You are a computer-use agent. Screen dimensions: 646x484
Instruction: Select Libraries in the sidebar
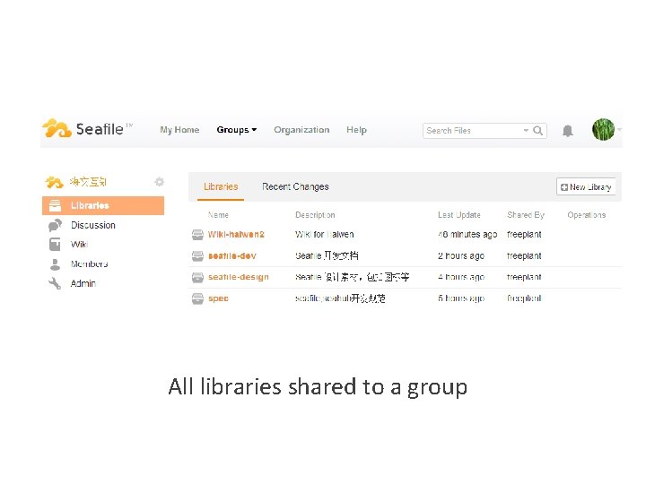[103, 205]
